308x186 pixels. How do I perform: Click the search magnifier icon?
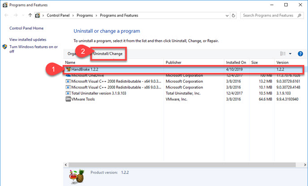point(299,15)
